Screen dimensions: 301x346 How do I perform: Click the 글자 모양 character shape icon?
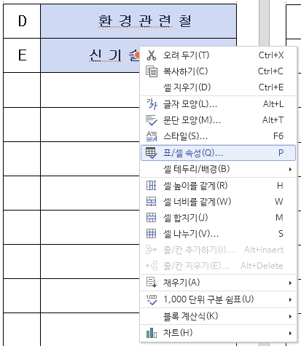(x=152, y=104)
